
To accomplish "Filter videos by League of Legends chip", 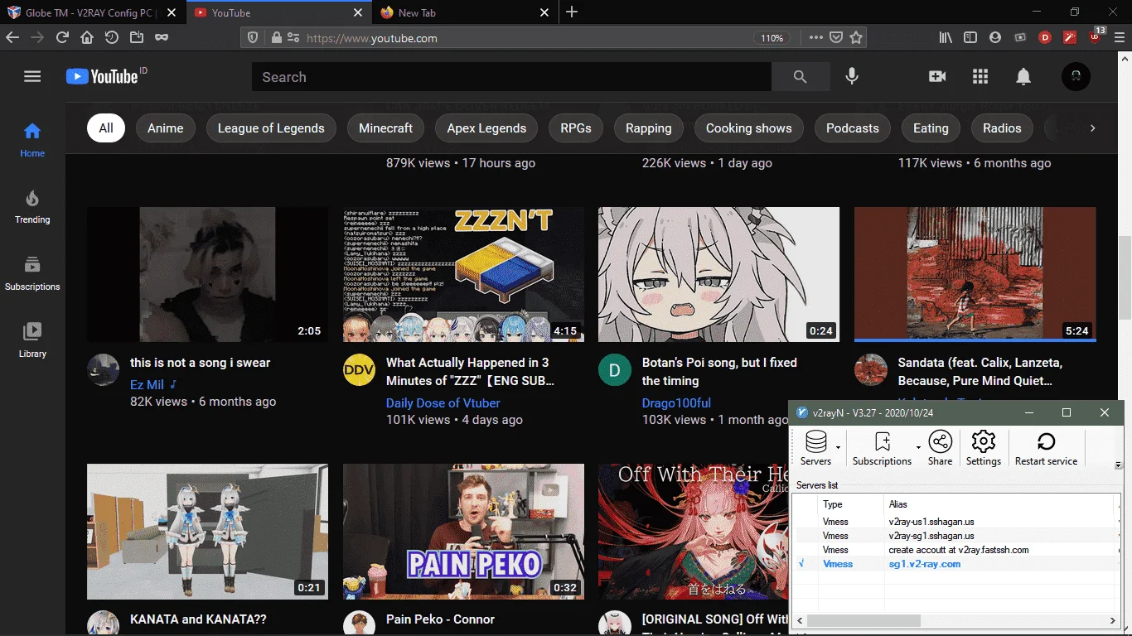I will 271,128.
